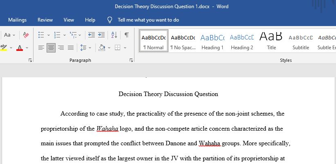
Task: Toggle center alignment
Action: 51,48
